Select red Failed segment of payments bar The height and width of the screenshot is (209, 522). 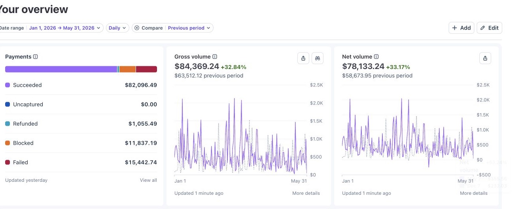tap(146, 69)
